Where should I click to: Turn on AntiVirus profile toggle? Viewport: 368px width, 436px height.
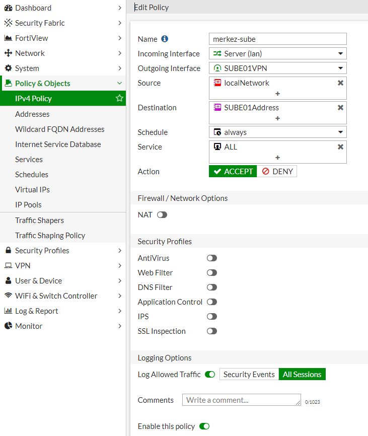[x=212, y=258]
